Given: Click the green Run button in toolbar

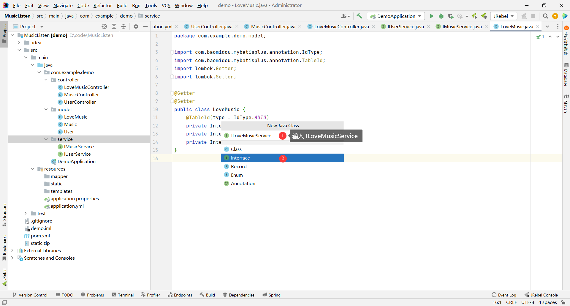Looking at the screenshot, I should tap(432, 16).
